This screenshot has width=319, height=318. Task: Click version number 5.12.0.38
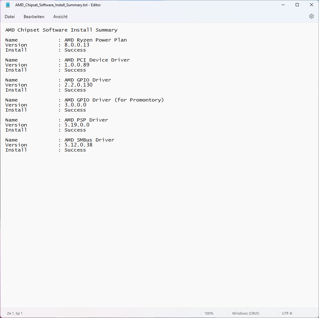[79, 145]
